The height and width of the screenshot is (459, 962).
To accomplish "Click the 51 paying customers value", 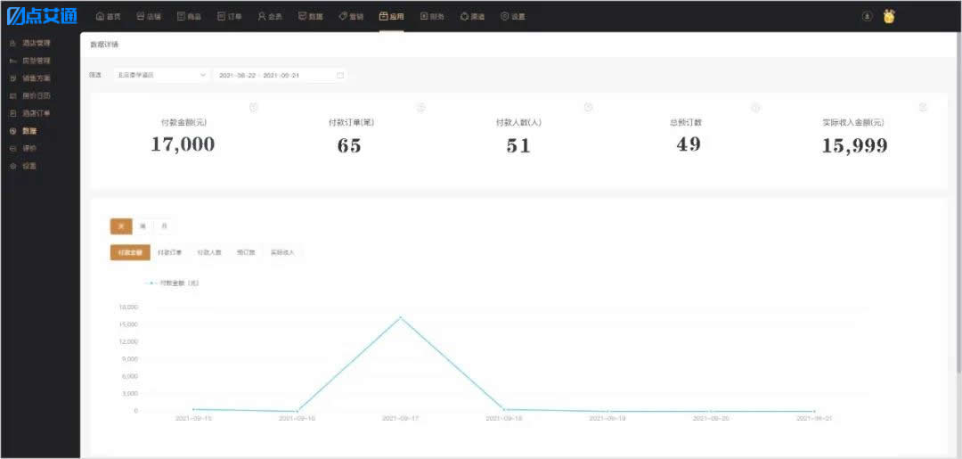I will [x=518, y=145].
